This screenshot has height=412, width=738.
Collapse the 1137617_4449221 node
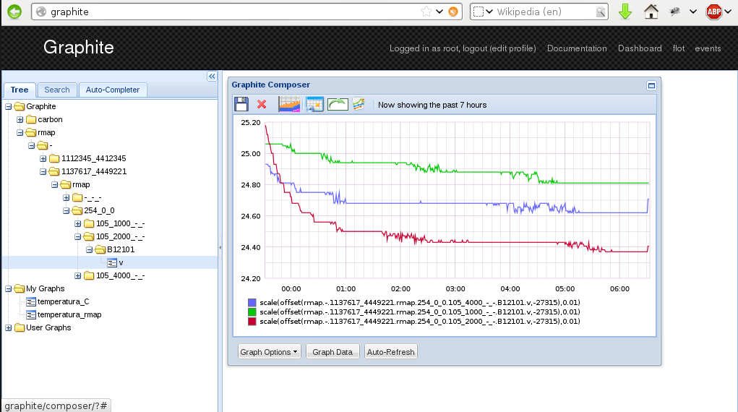[43, 172]
